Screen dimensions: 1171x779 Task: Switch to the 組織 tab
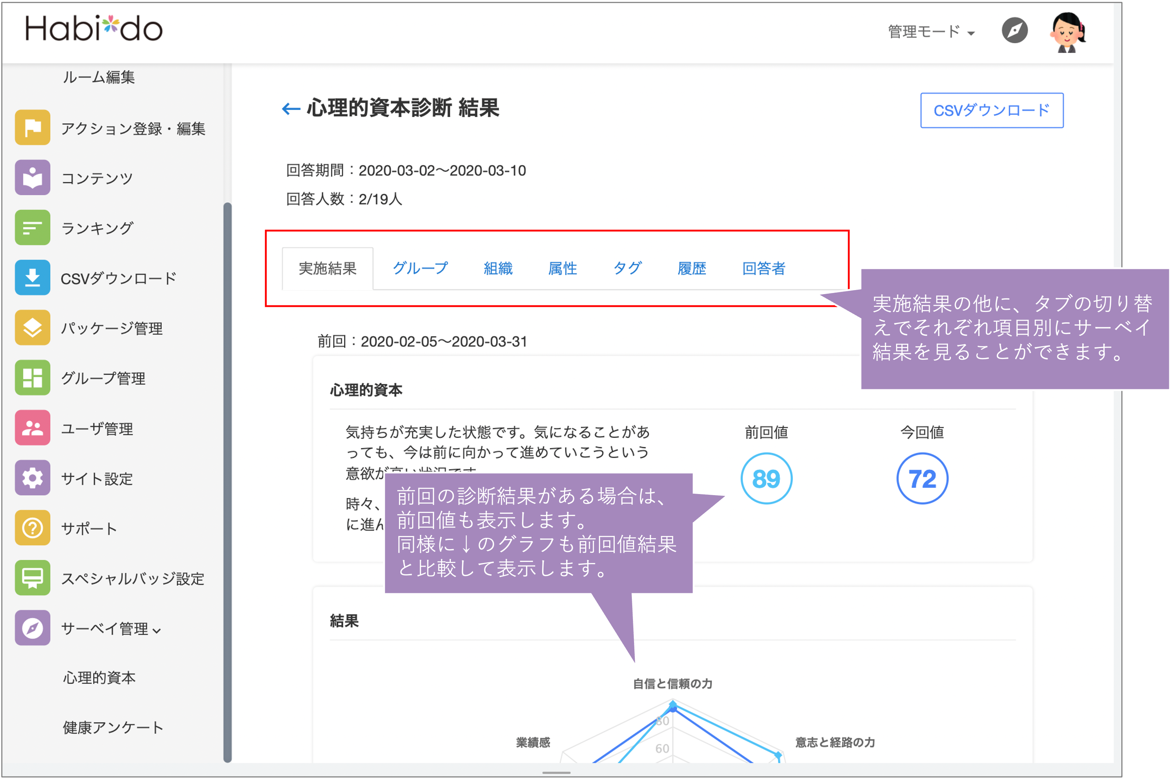coord(498,269)
